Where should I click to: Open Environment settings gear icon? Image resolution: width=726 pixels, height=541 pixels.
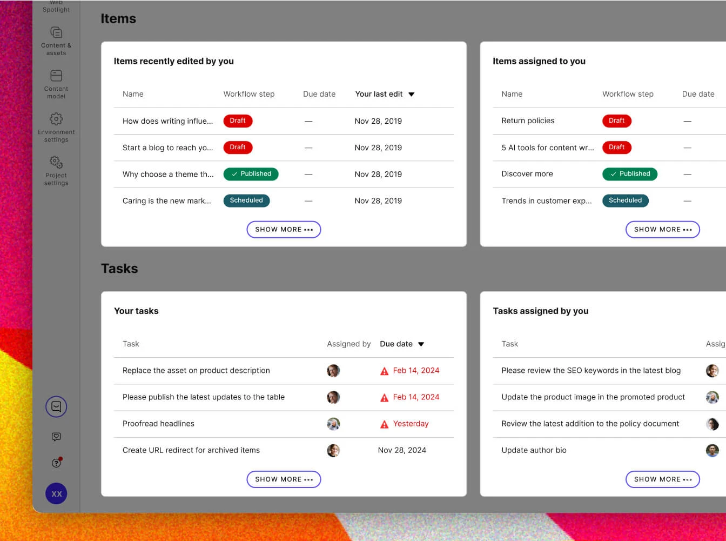click(x=56, y=119)
